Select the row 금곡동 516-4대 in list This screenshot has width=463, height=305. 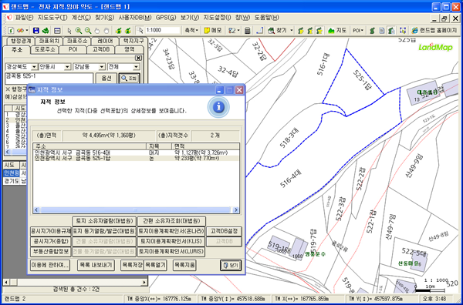coord(136,152)
